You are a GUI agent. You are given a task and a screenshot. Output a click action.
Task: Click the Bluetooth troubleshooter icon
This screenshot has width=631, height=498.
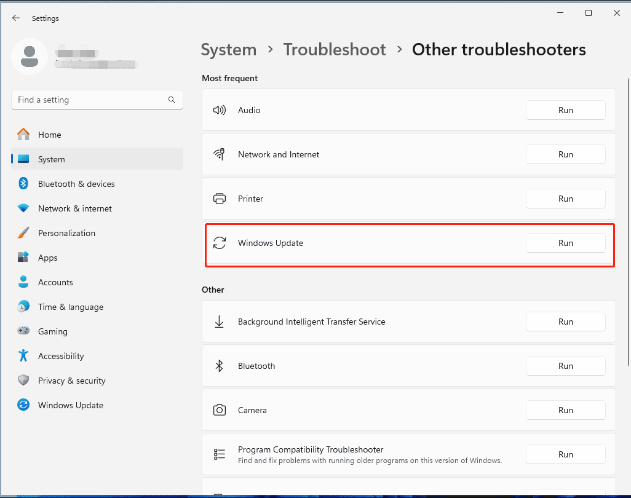pos(220,366)
